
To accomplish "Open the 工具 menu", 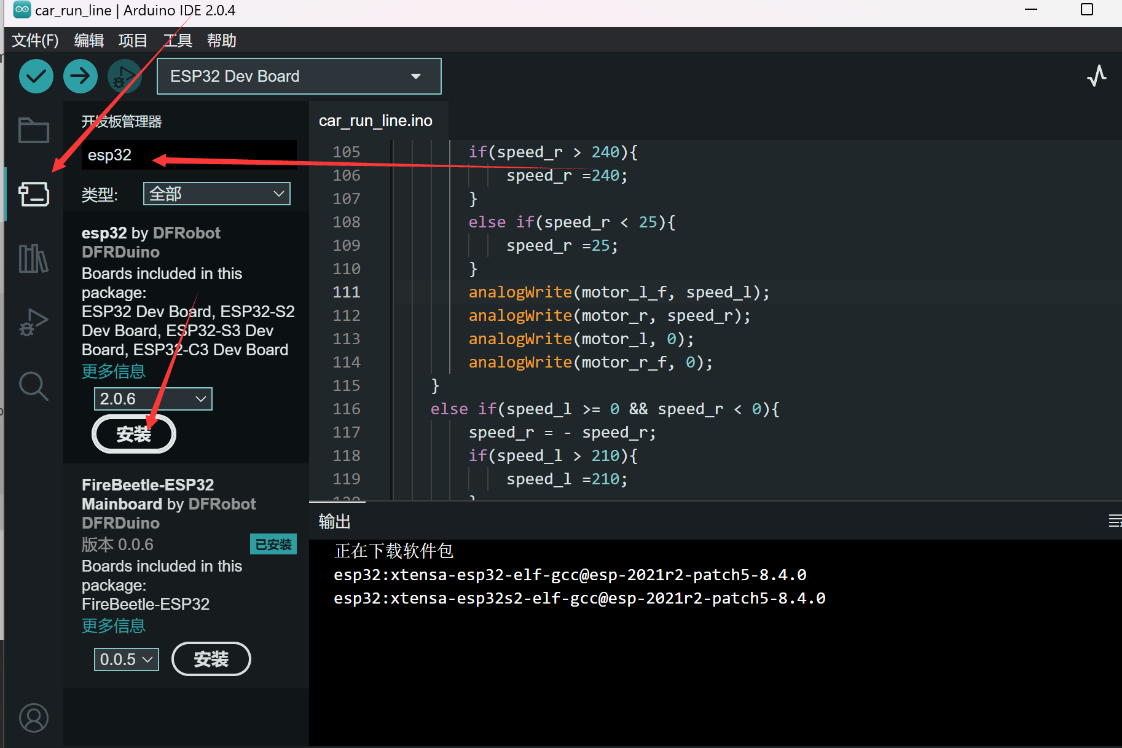I will [178, 41].
